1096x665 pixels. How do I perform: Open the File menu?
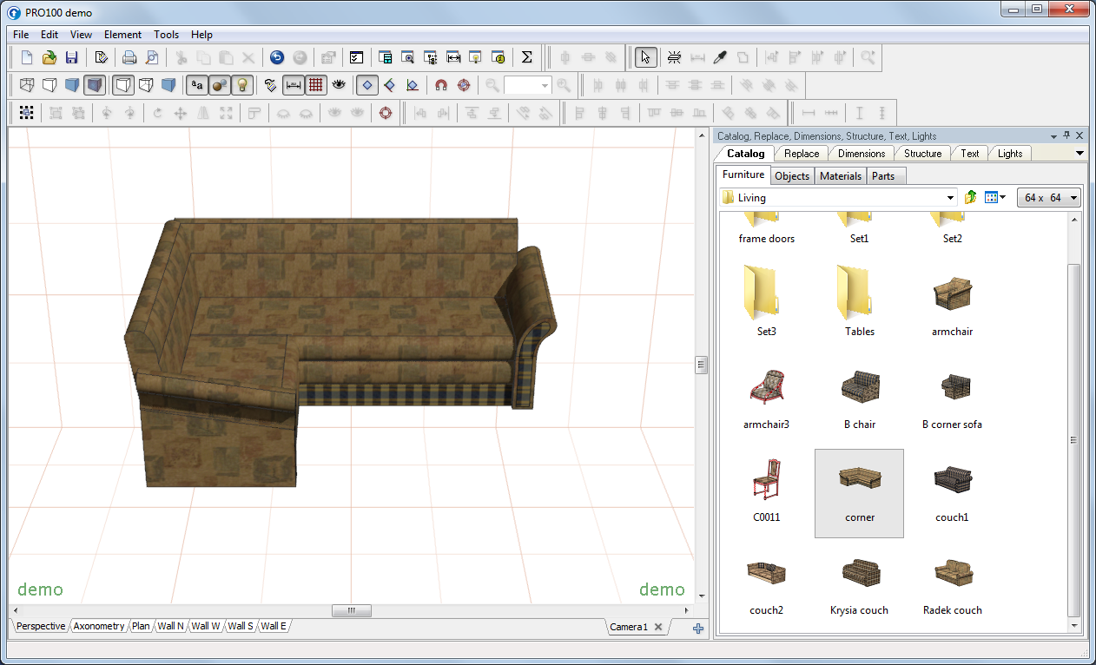(21, 35)
